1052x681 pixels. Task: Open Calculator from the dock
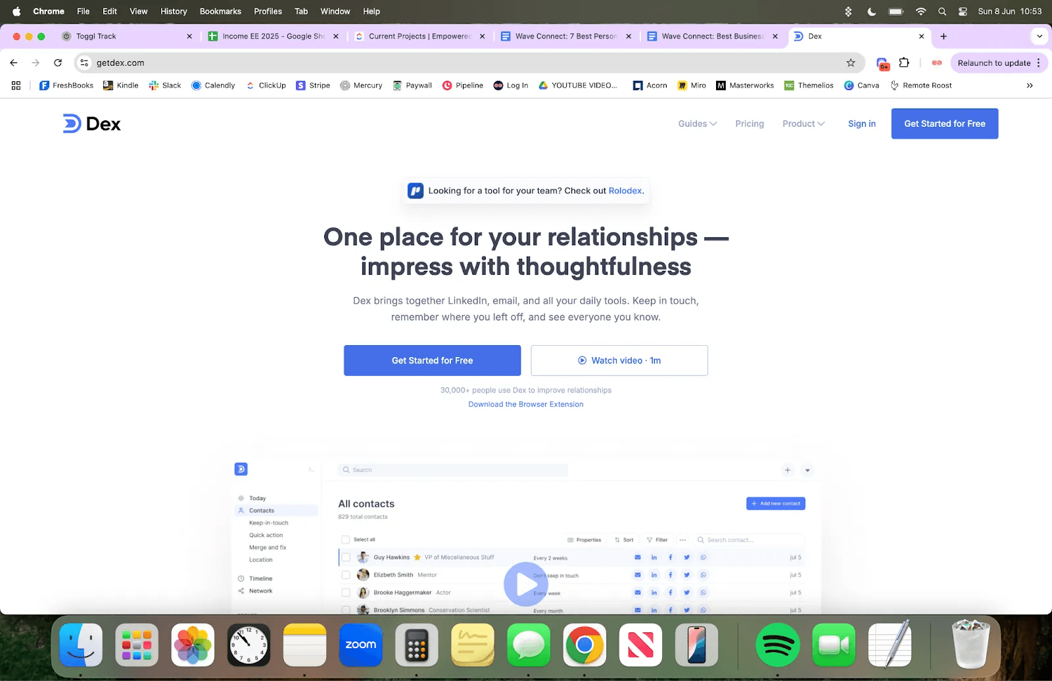[x=417, y=645]
